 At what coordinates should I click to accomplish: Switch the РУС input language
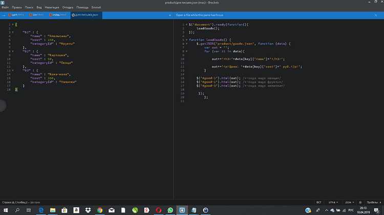351,210
